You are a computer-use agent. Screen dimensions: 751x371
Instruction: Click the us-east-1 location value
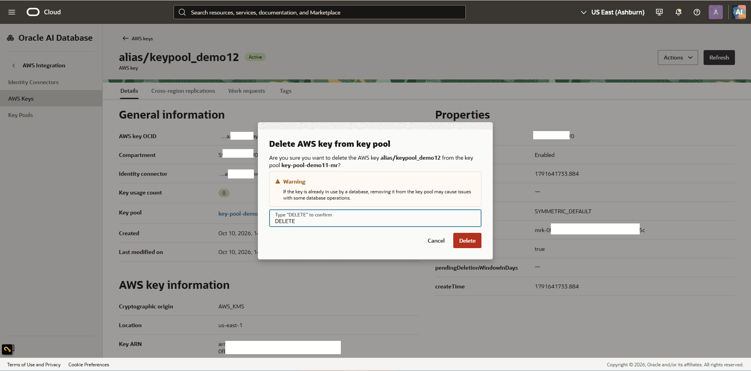coord(230,325)
